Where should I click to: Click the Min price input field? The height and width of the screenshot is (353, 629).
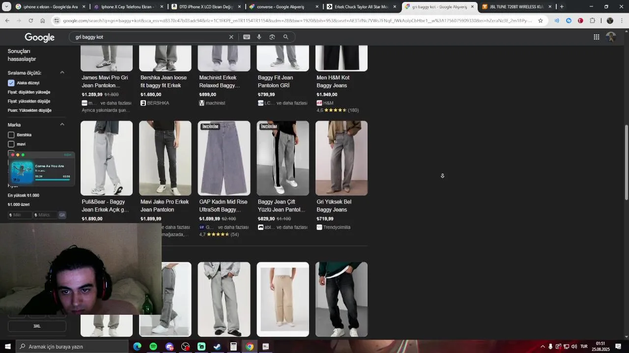pyautogui.click(x=20, y=215)
